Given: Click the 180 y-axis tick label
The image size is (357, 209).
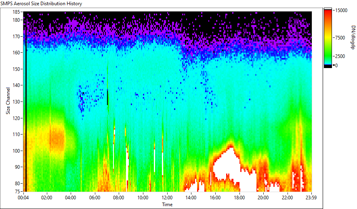Looking at the screenshot, I should [x=16, y=20].
